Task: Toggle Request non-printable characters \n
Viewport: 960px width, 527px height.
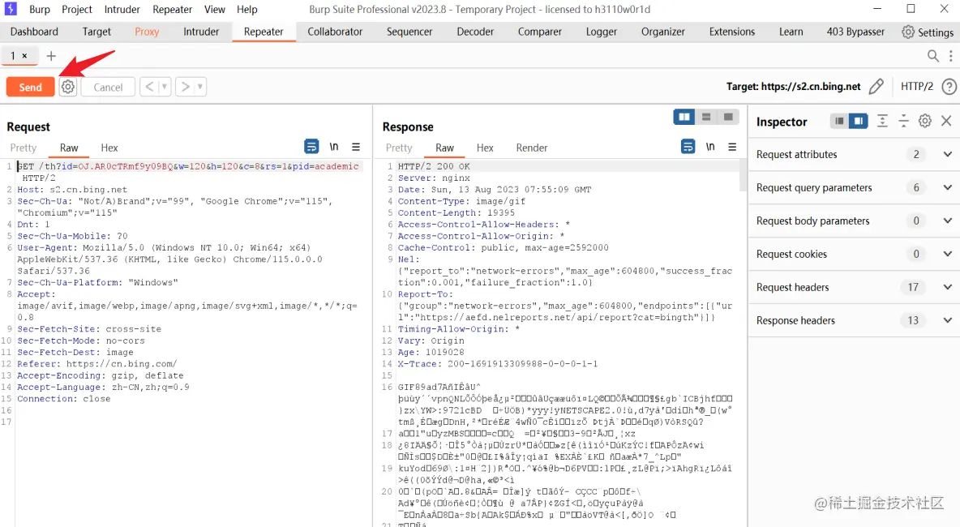Action: tap(334, 147)
